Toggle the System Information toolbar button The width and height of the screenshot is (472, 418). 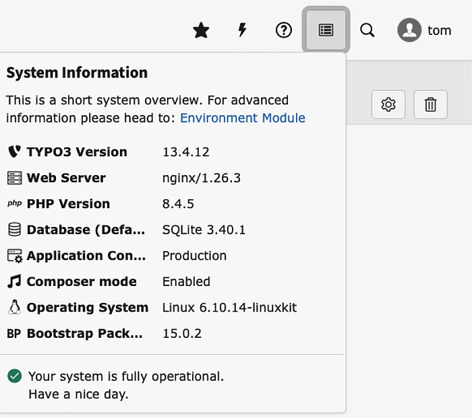coord(326,30)
